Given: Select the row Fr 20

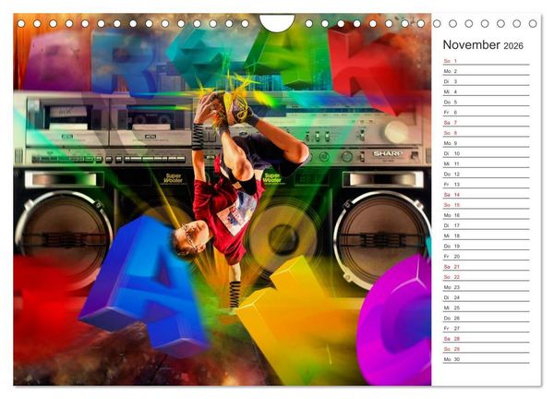Looking at the screenshot, I should tap(487, 256).
